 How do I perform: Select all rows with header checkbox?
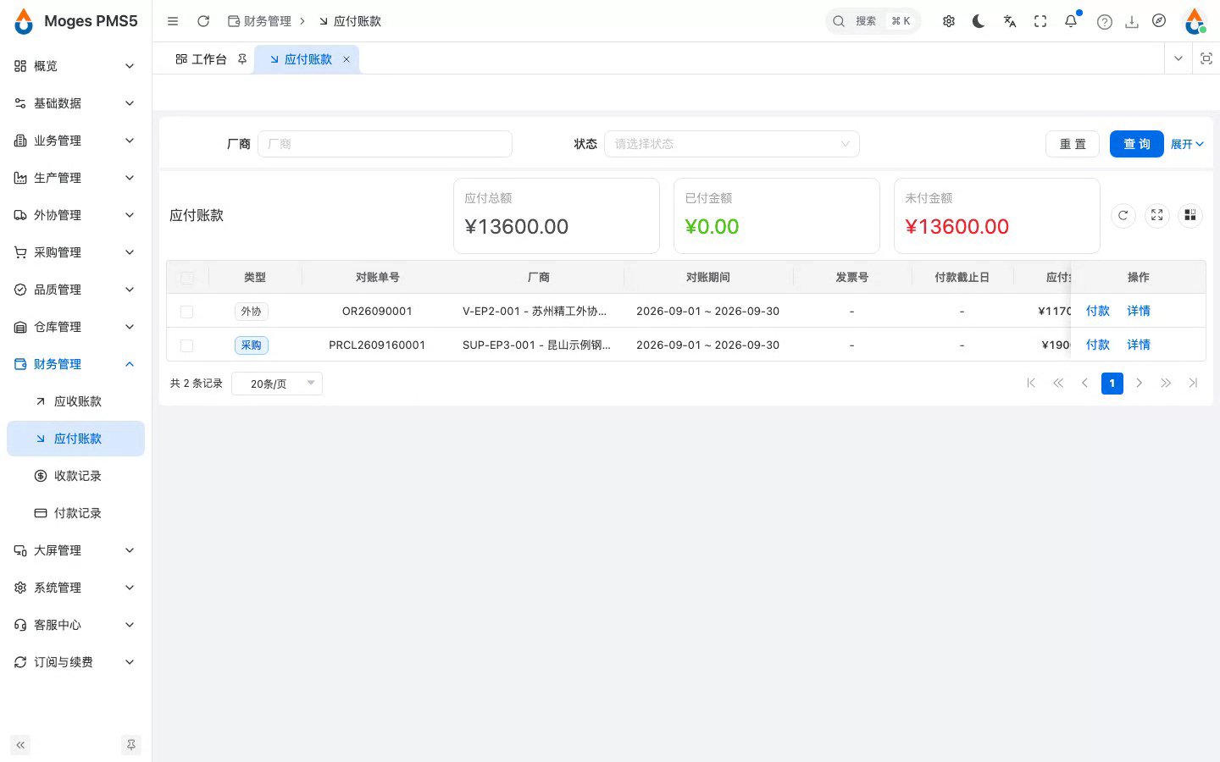187,278
